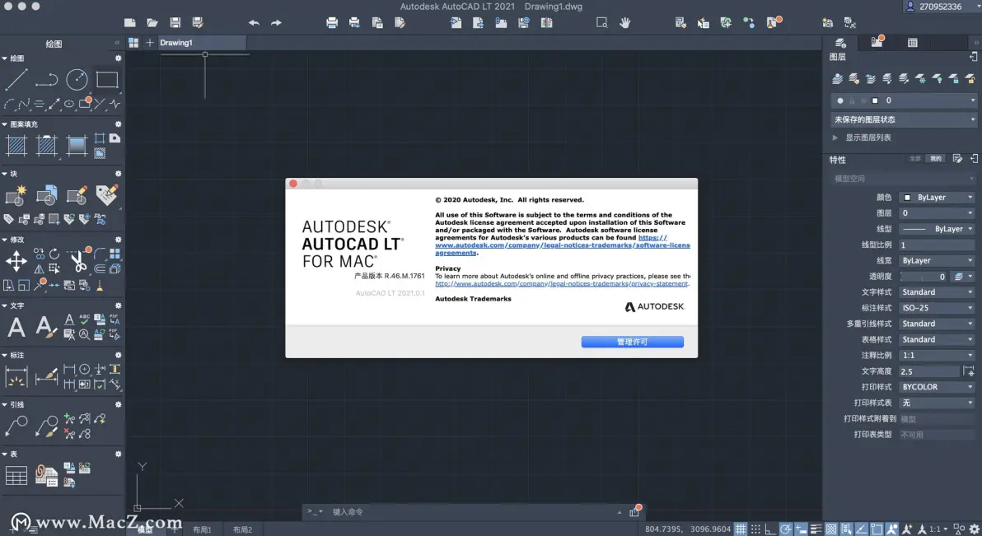
Task: Click the Save toolbar icon
Action: point(175,22)
